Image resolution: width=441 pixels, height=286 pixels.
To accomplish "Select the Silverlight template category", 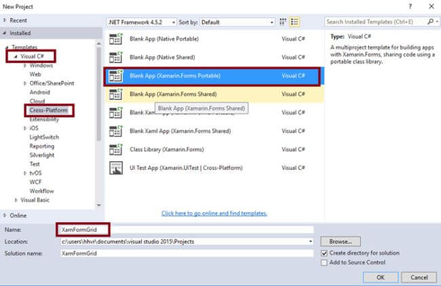I will click(x=42, y=155).
